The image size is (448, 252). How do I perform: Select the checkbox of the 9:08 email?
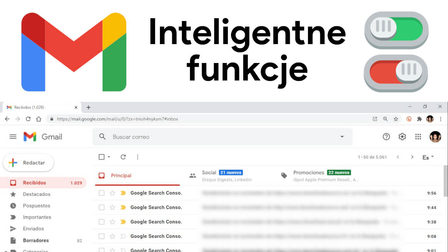[x=101, y=236]
